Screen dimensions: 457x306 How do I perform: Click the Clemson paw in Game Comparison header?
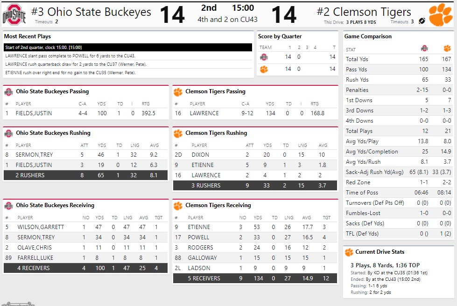pos(447,48)
